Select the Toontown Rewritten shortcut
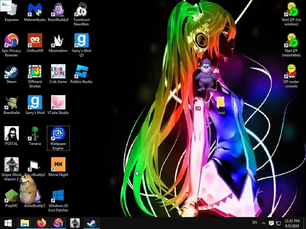Viewport: 306px width, 229px height. click(x=81, y=14)
